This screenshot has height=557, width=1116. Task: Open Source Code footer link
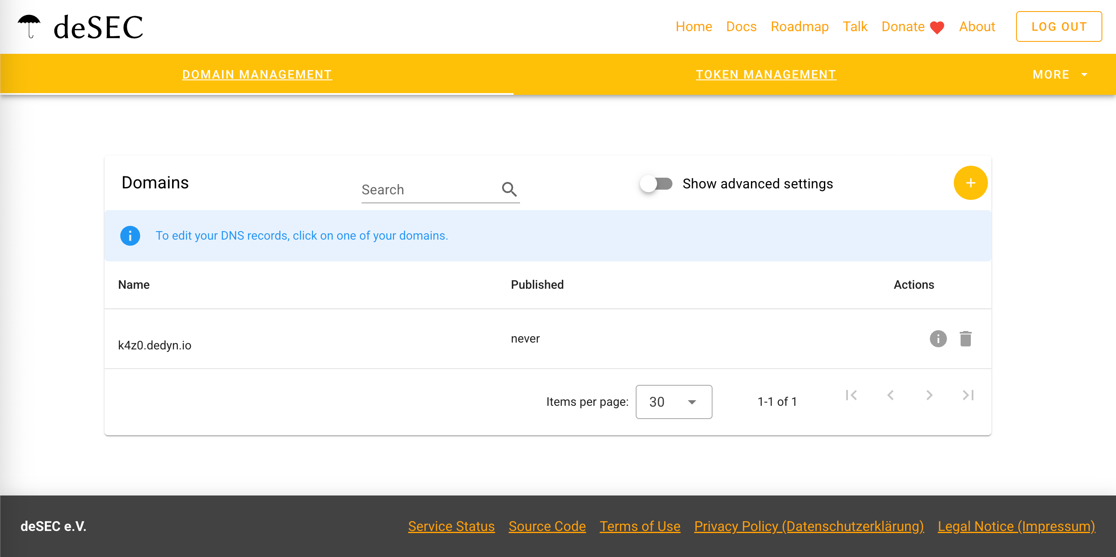pyautogui.click(x=547, y=526)
